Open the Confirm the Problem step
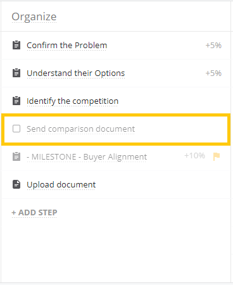233x285 pixels. point(66,46)
